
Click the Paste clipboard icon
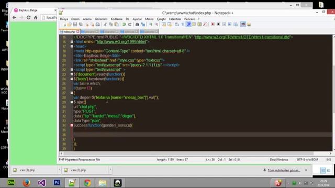click(116, 25)
